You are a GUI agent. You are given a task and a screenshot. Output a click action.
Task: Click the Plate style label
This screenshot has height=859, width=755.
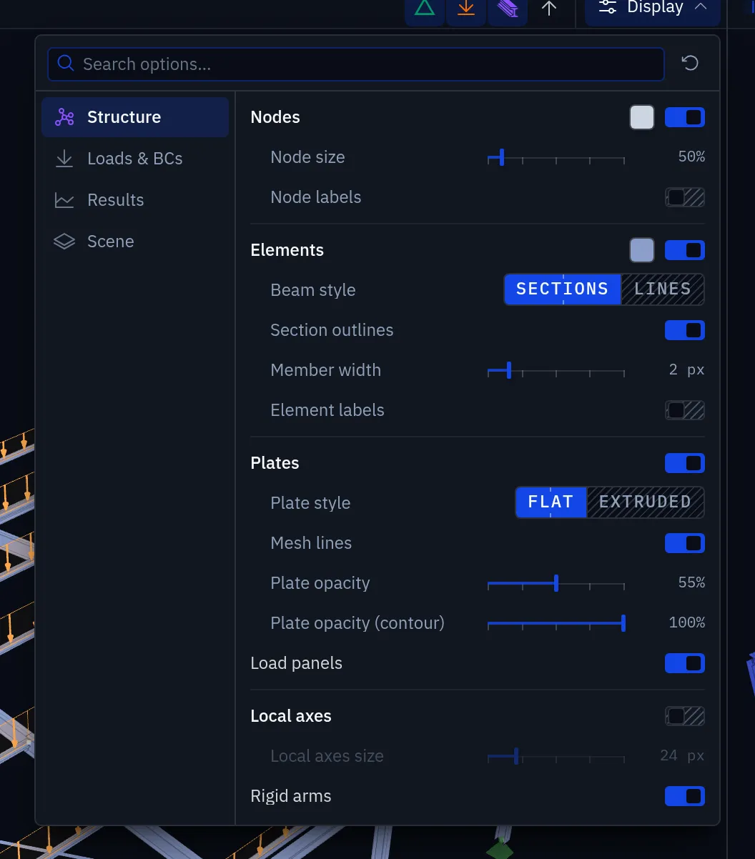(x=310, y=503)
